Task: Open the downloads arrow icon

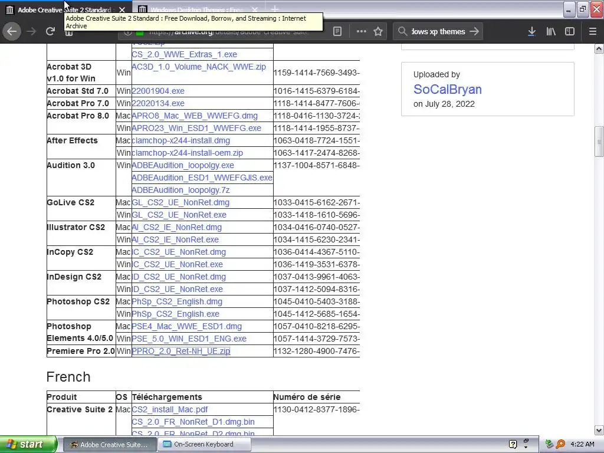Action: (531, 32)
